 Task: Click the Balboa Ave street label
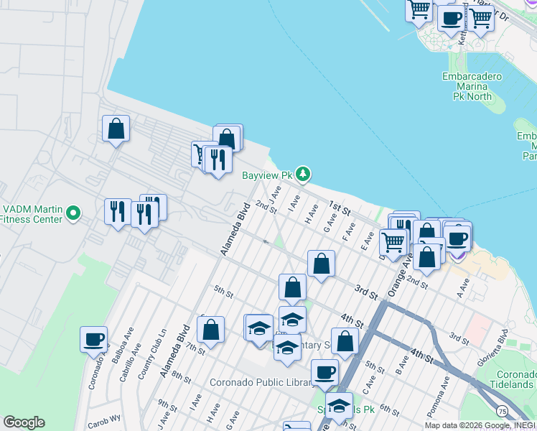[x=122, y=346]
